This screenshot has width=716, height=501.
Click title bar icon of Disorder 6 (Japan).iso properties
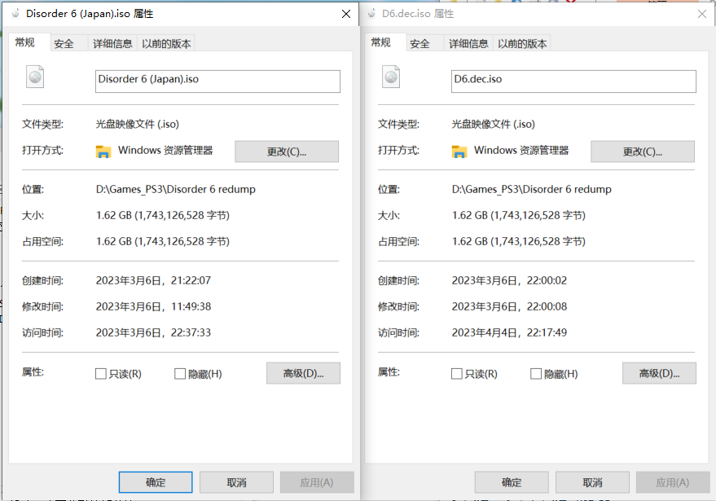(15, 14)
